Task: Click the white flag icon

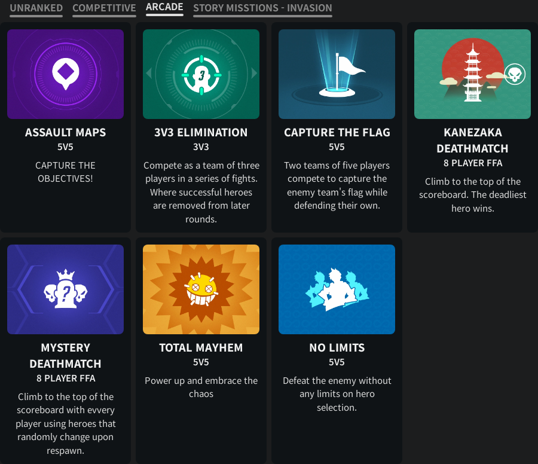Action: (x=343, y=75)
